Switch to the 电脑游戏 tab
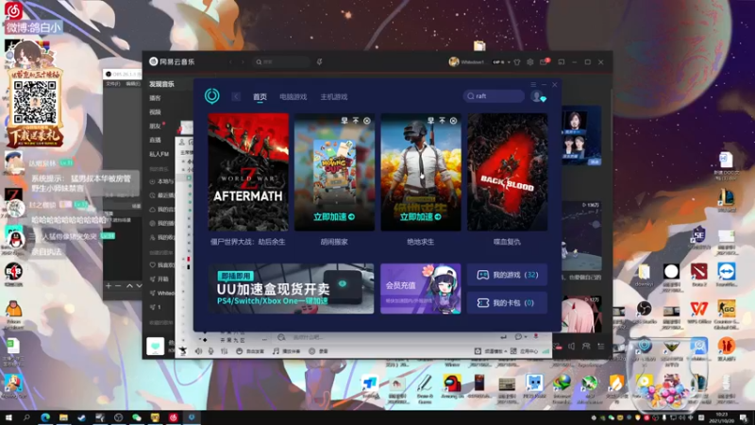Image resolution: width=755 pixels, height=425 pixels. [x=294, y=97]
